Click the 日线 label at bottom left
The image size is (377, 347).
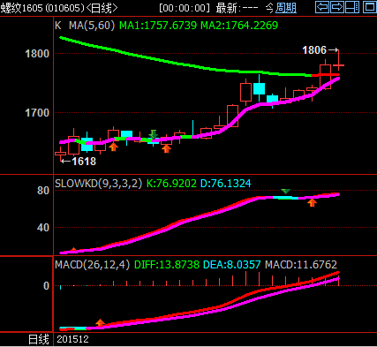[39, 339]
